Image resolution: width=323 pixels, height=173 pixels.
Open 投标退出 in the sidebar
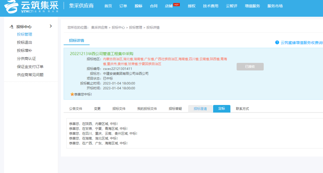click(x=25, y=42)
